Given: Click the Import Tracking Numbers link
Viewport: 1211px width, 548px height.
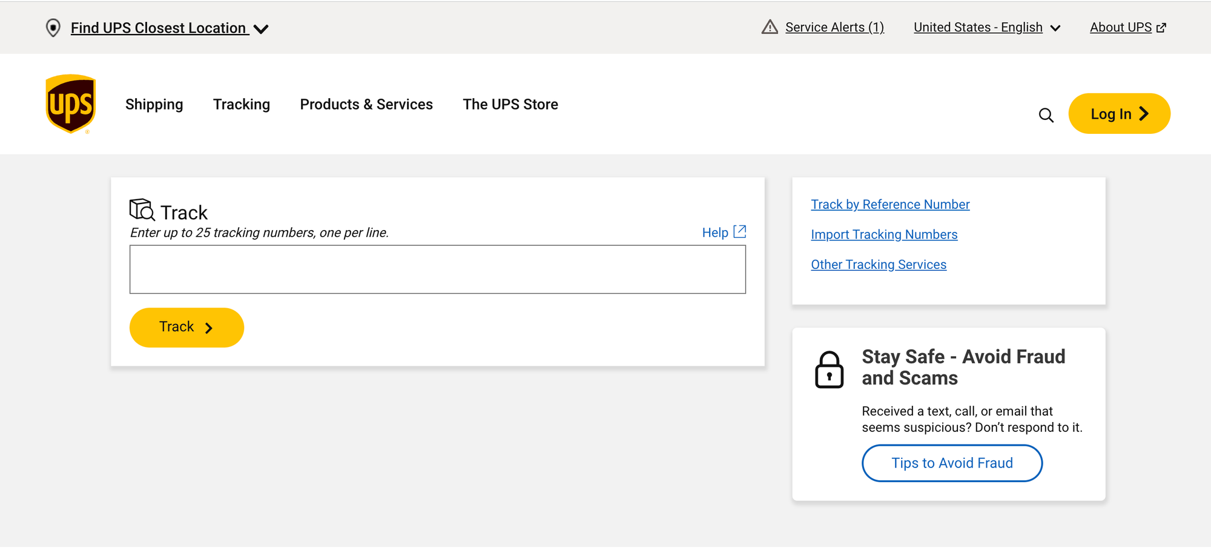Looking at the screenshot, I should (x=884, y=234).
